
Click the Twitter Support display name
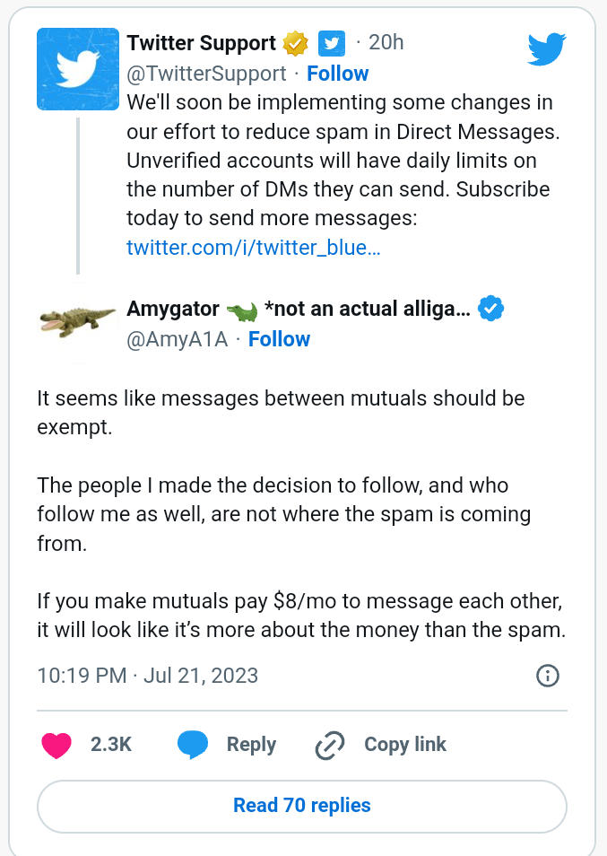[x=202, y=43]
